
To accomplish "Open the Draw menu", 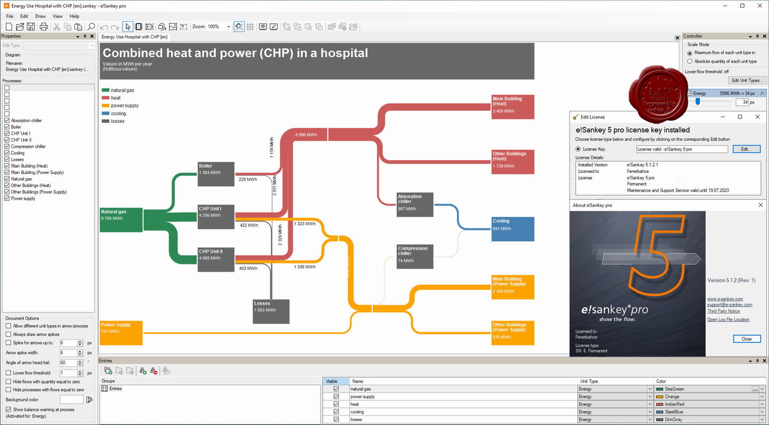I will click(x=40, y=16).
